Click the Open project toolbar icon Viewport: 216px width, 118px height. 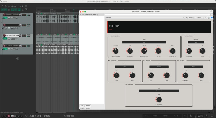tap(6, 6)
